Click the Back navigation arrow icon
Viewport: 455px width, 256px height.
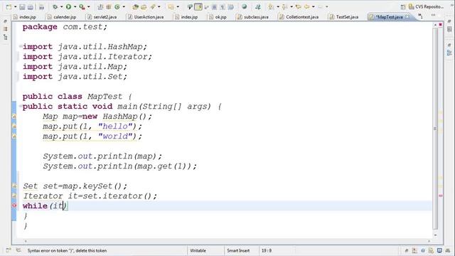[307, 6]
